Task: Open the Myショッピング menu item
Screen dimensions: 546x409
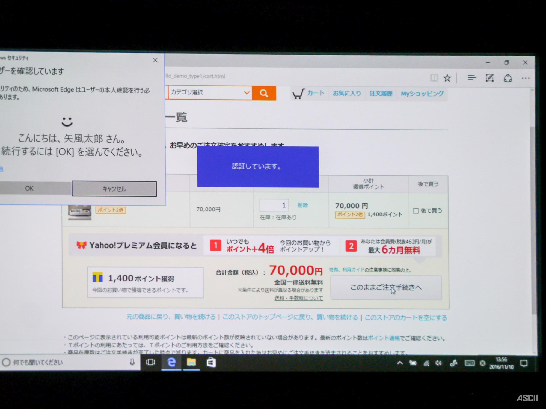Action: (422, 94)
